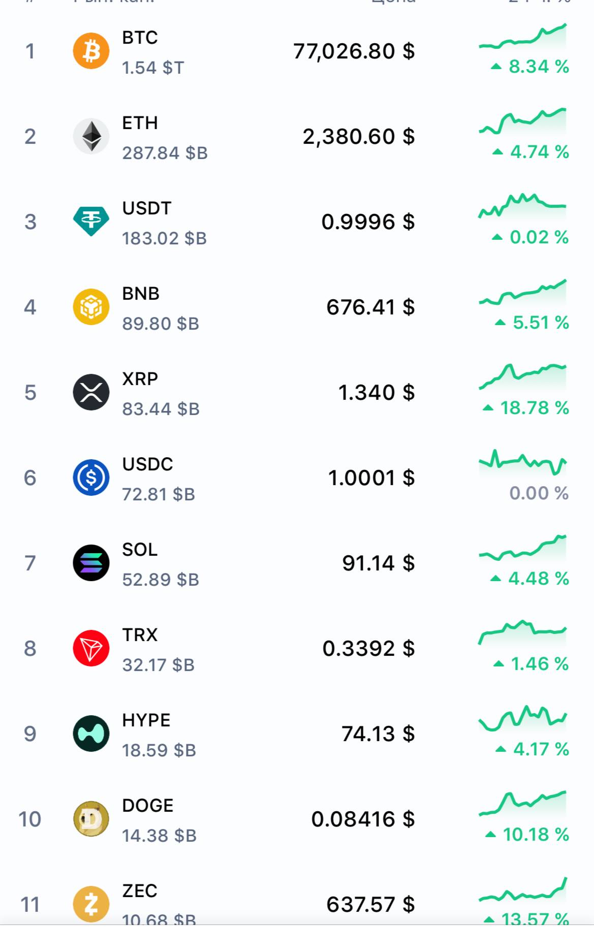View the BTC 24h sparkline chart
Viewport: 594px width, 928px height.
pos(522,37)
